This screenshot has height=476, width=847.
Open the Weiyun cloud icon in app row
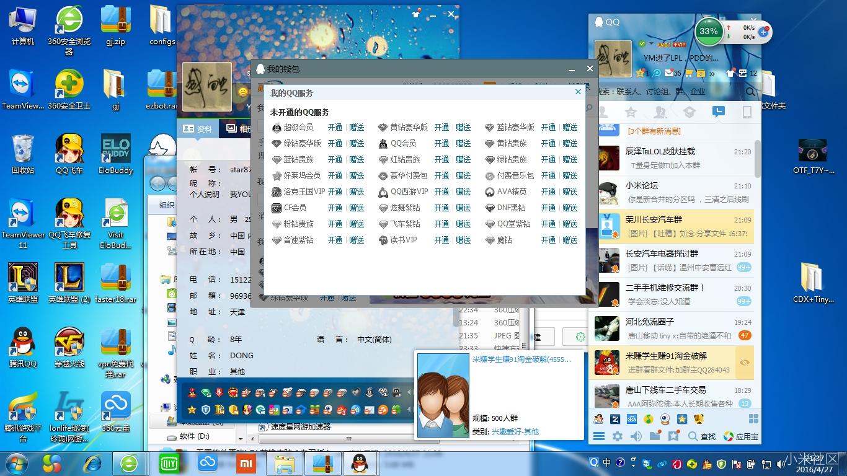[632, 419]
